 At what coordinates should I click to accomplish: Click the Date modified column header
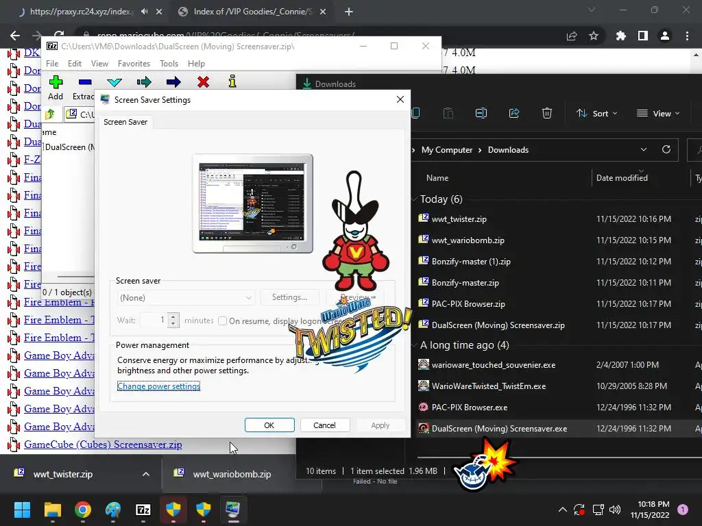pos(622,177)
